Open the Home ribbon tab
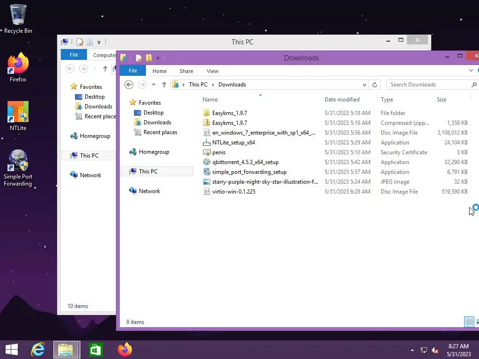Viewport: 479px width, 359px height. click(160, 71)
